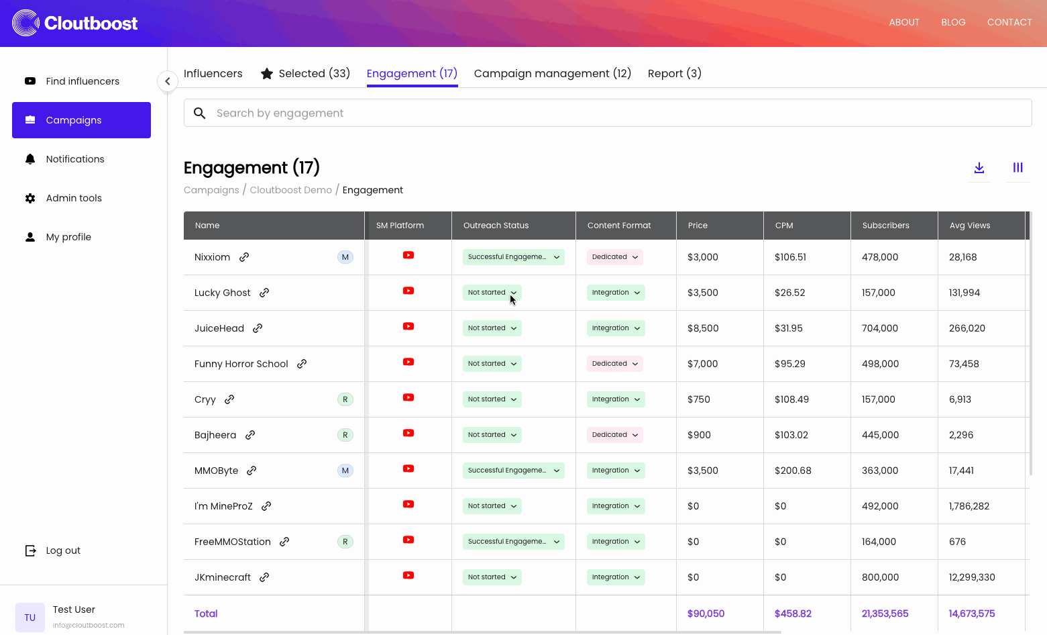Open the ABOUT link in header
This screenshot has width=1047, height=635.
904,22
